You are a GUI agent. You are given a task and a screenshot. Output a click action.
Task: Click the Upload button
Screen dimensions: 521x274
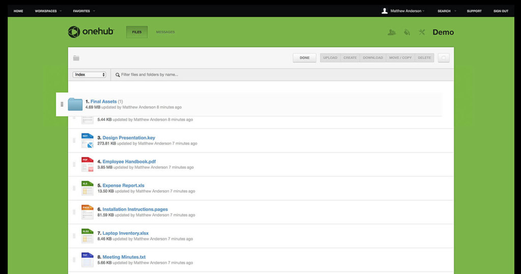point(330,58)
